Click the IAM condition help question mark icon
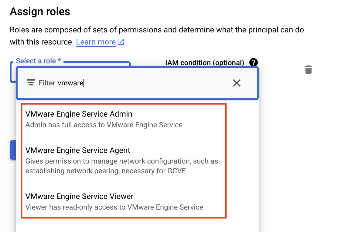The image size is (348, 232). click(x=254, y=62)
